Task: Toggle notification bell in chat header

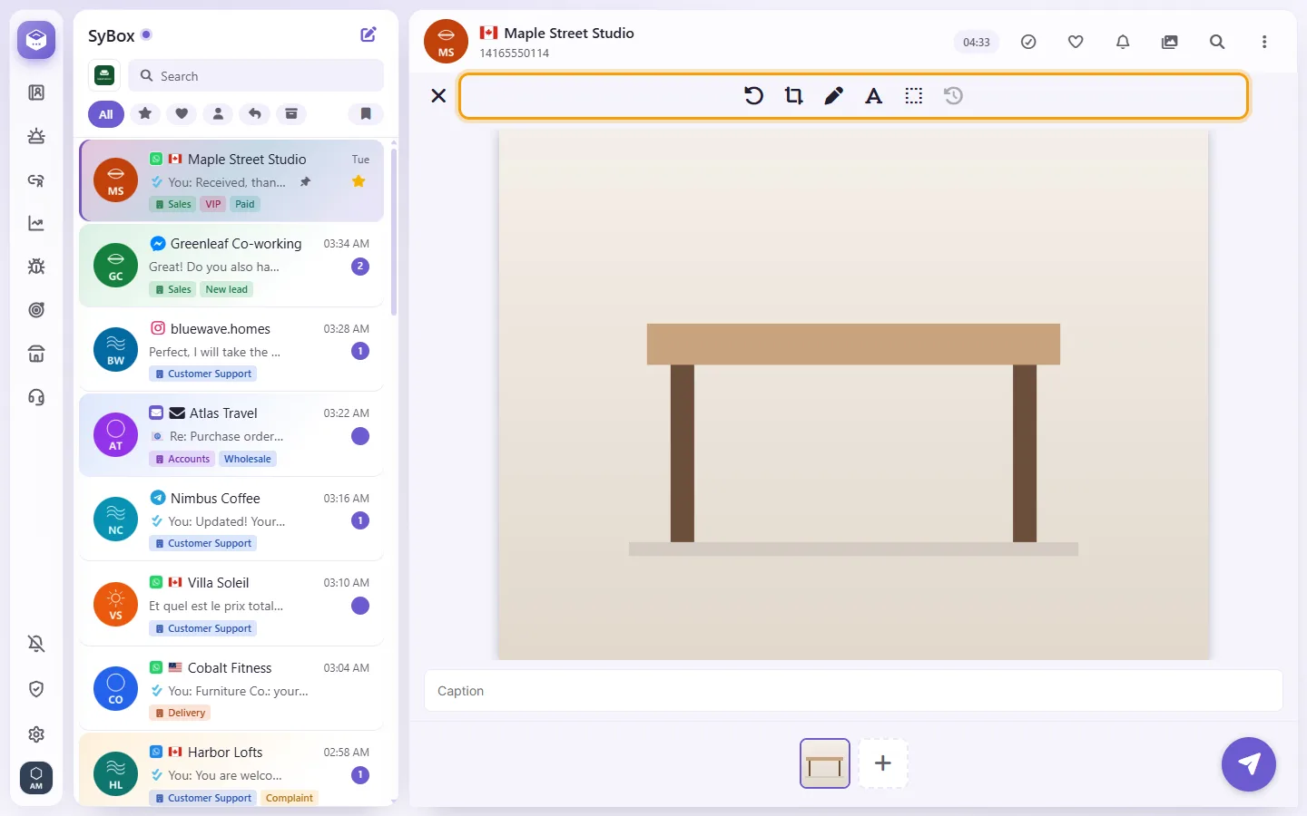Action: (1123, 42)
